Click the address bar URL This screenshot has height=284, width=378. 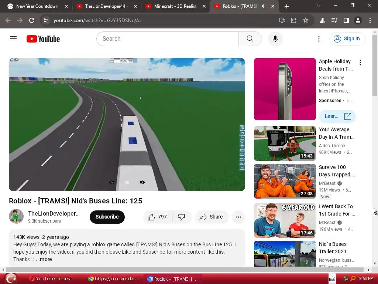(97, 20)
